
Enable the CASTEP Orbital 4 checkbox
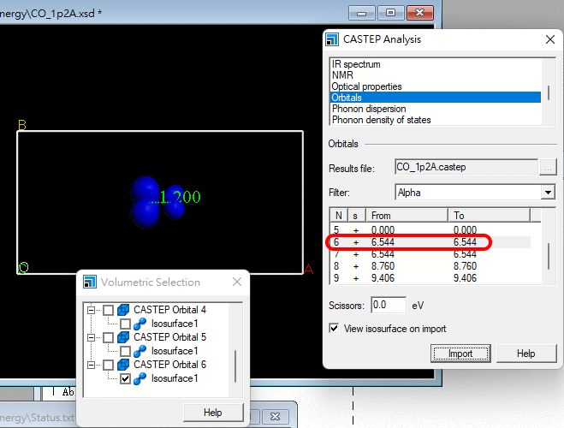[109, 310]
